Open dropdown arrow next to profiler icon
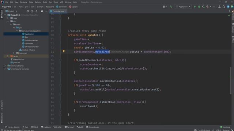The height and width of the screenshot is (131, 234). pos(211,7)
